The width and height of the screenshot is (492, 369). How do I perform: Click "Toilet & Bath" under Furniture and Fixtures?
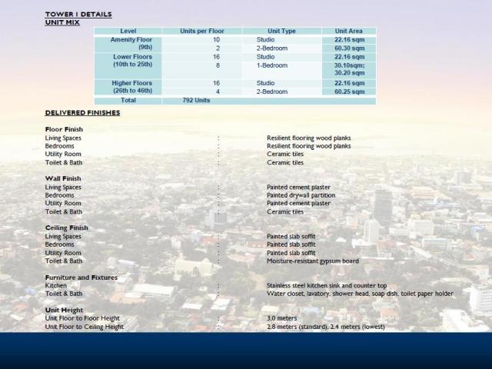64,294
